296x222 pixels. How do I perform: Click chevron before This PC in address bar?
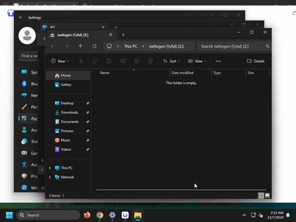coord(118,46)
